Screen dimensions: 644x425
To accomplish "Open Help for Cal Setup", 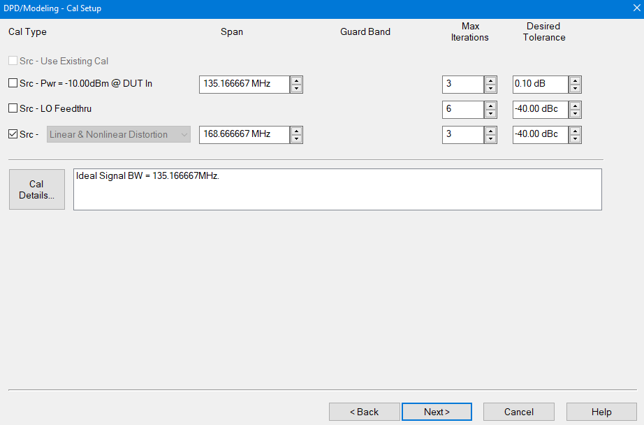I will point(601,412).
